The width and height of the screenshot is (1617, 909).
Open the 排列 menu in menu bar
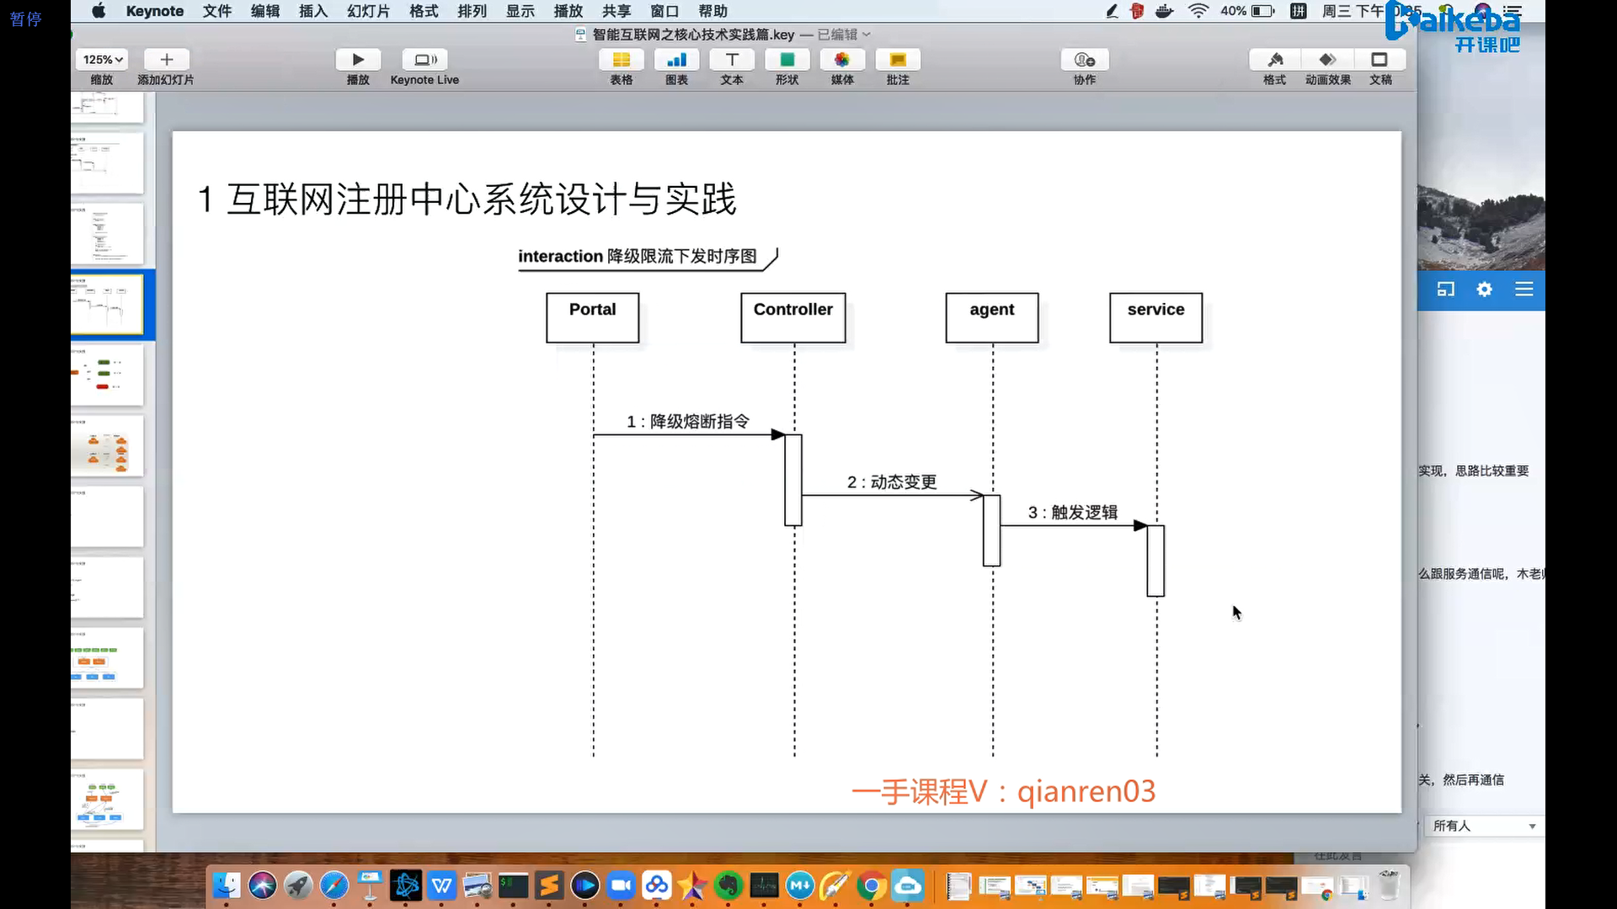point(472,11)
